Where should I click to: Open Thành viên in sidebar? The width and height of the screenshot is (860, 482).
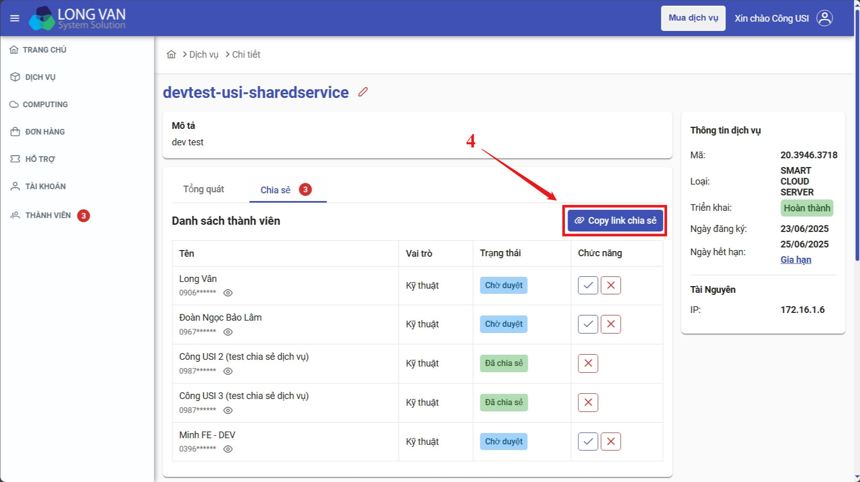(41, 215)
